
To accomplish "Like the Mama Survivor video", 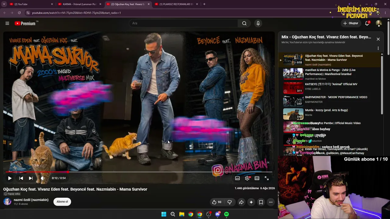I will [217, 202].
